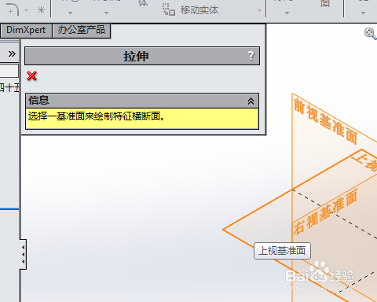The width and height of the screenshot is (377, 302).
Task: Click the 信息 section header
Action: (142, 101)
